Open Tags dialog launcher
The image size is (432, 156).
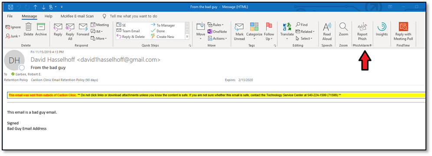[275, 46]
